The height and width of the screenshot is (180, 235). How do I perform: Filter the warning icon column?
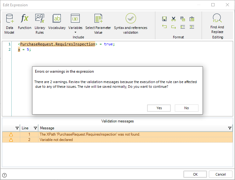(17, 128)
